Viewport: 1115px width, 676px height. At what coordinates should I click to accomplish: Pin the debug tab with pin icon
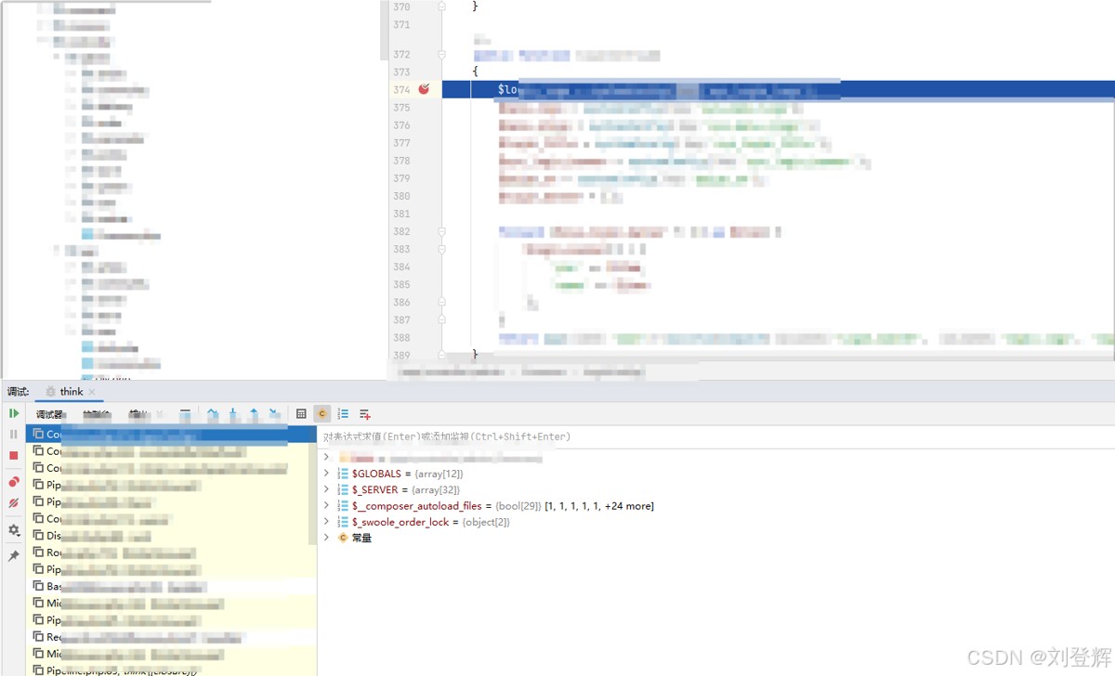(14, 556)
